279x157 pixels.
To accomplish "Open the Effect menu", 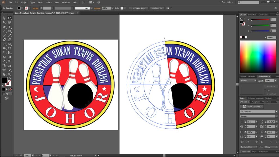I will pyautogui.click(x=49, y=2).
